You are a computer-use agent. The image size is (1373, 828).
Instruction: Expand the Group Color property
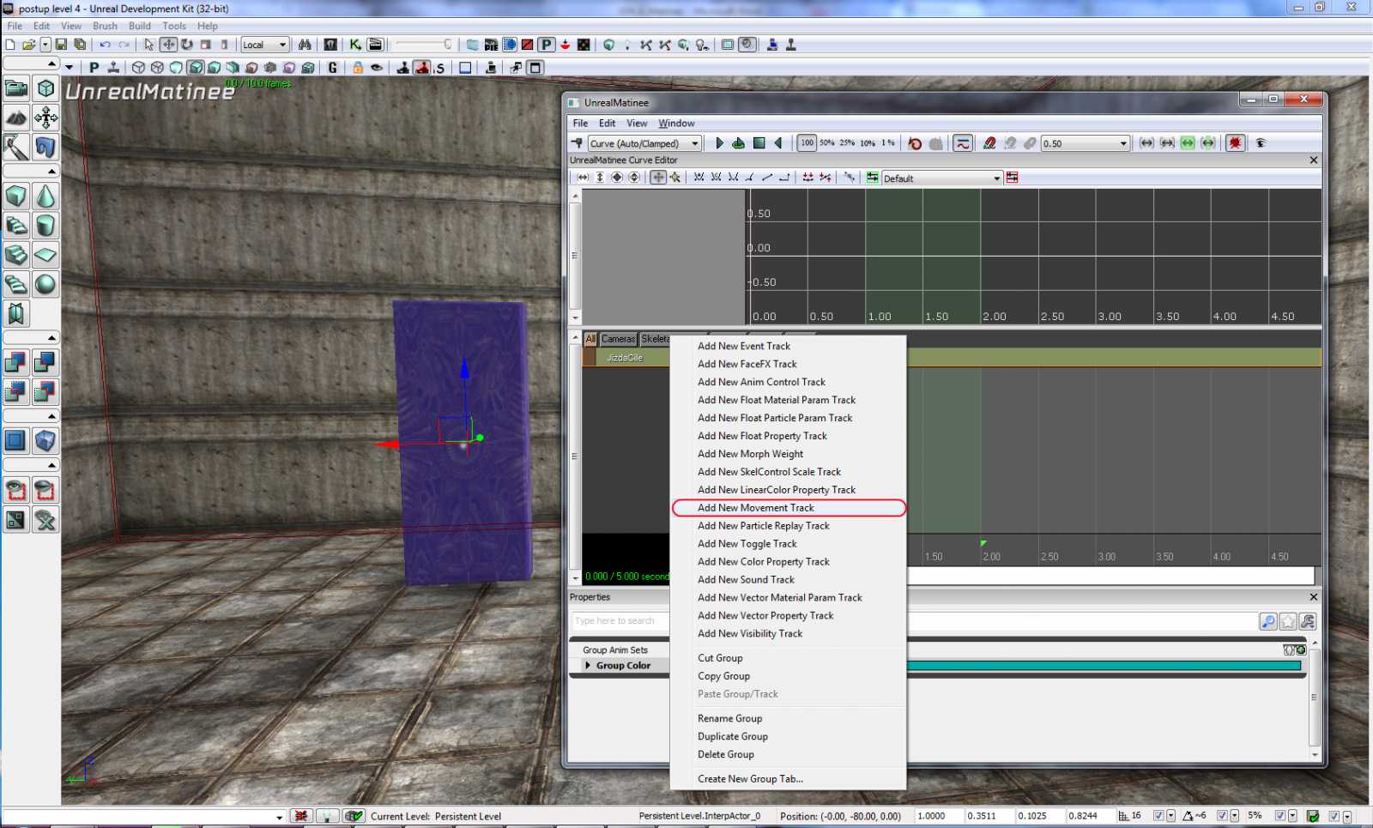coord(588,666)
